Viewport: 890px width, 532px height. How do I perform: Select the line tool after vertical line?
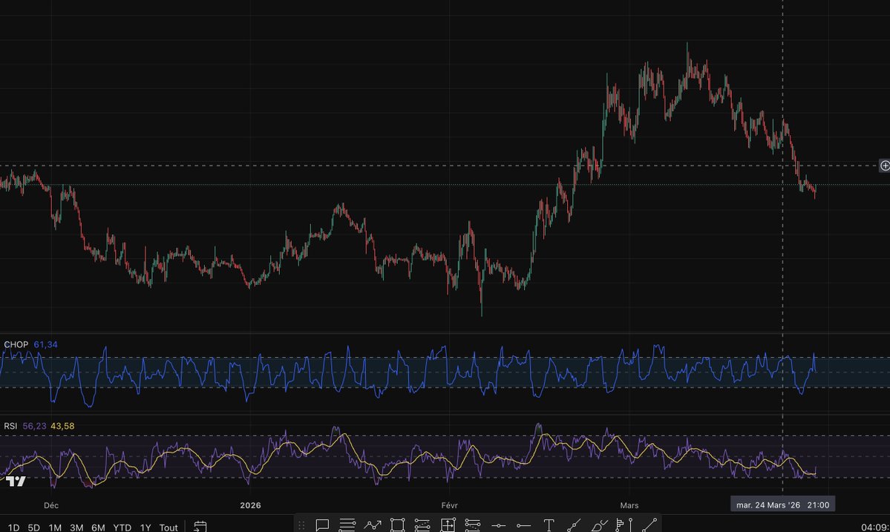pos(649,526)
